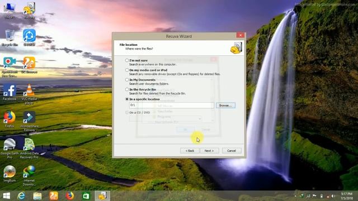The height and width of the screenshot is (201, 358).
Task: Open ImgBurn desktop shortcut
Action: 10,174
